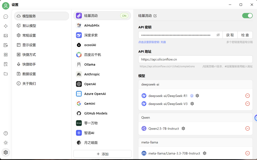Open the files folder icon in sidebar

coord(6,74)
